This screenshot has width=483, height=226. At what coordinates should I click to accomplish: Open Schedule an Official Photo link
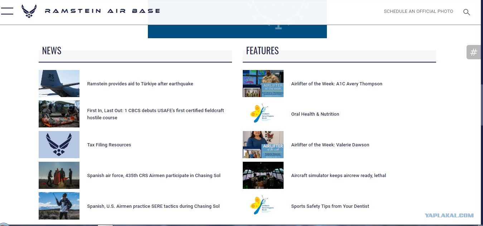coord(418,11)
